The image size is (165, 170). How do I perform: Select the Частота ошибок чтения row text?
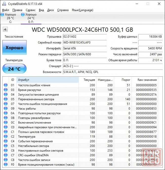(34, 85)
